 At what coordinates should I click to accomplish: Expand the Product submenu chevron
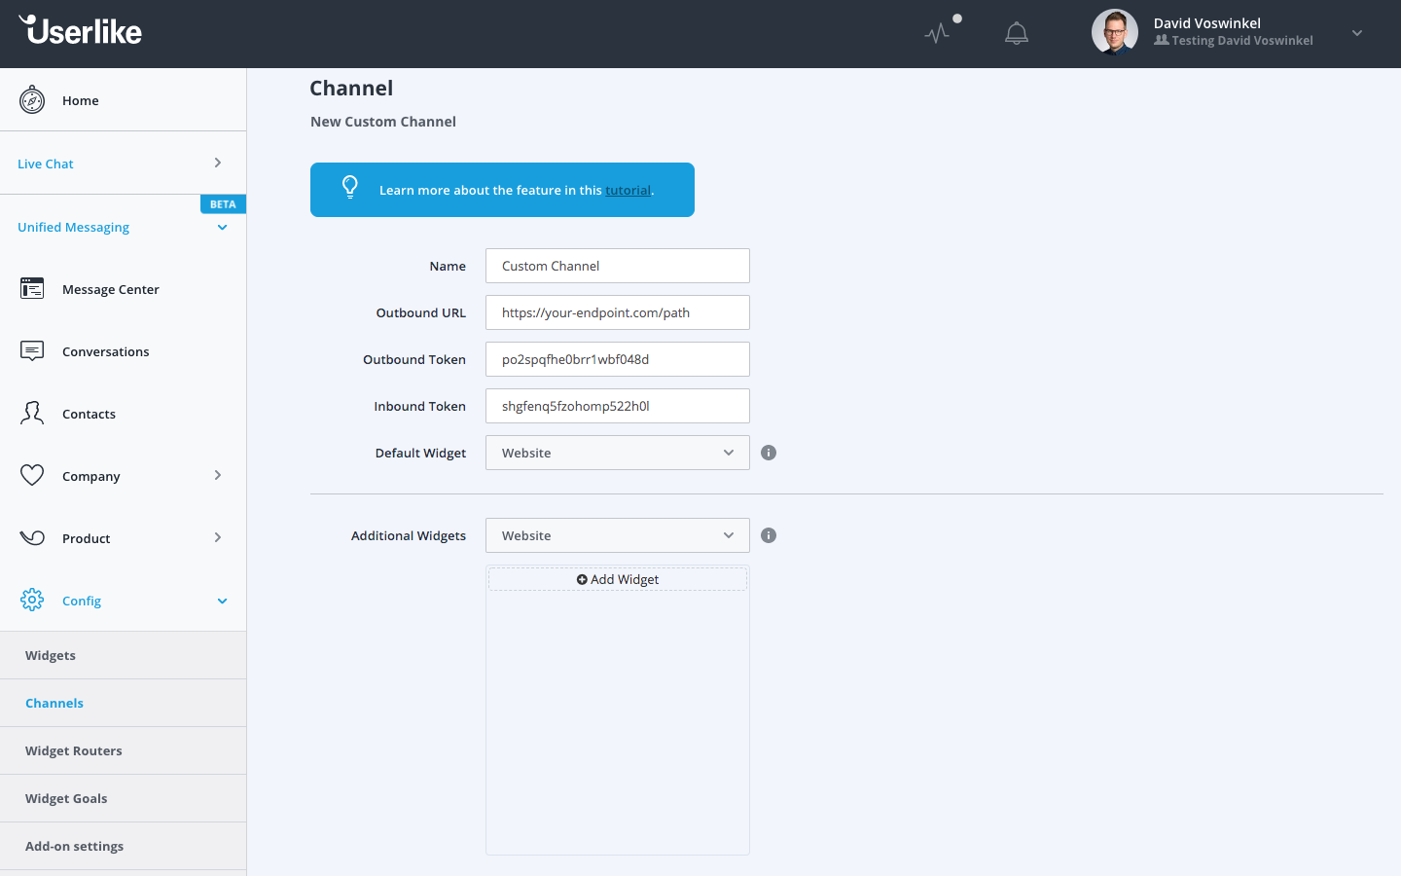218,537
